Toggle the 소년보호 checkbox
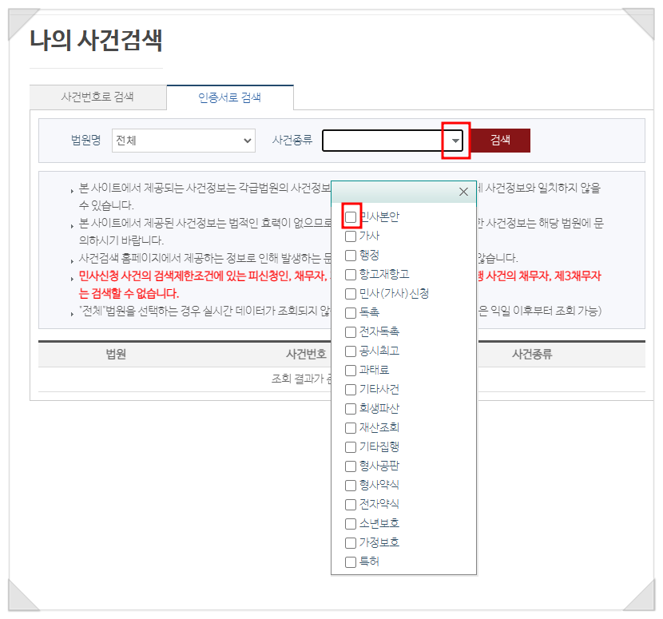 (x=351, y=524)
